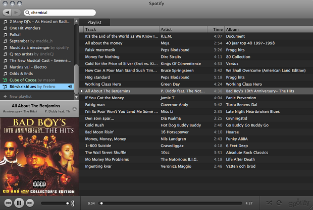Open the 'One Hit Wonders' playlist

[37, 28]
